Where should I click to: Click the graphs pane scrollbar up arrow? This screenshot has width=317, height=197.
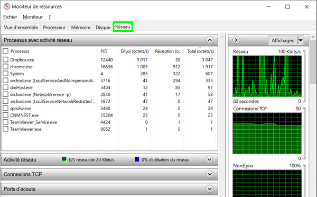pyautogui.click(x=313, y=37)
